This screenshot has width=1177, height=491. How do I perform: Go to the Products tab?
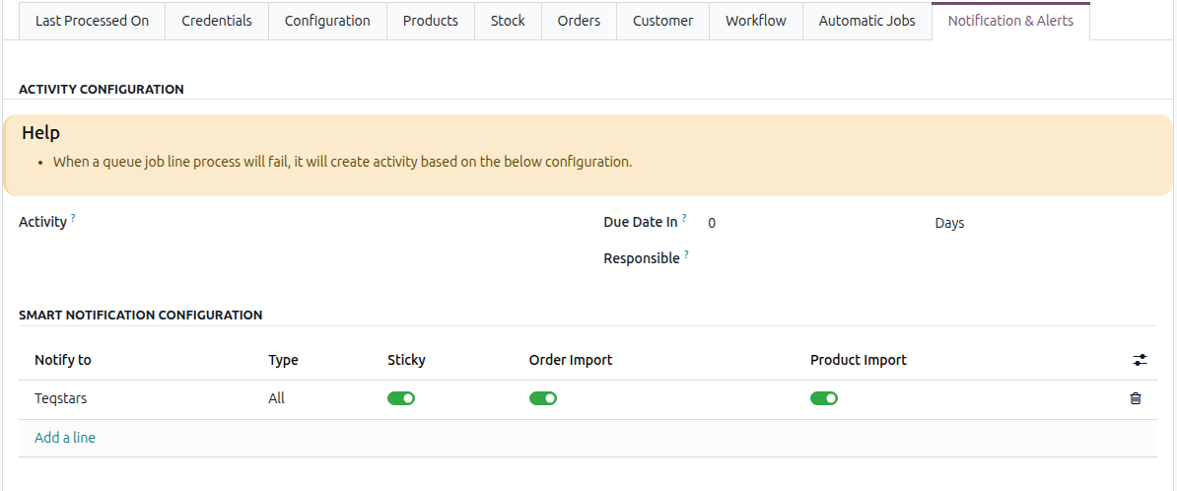coord(430,21)
